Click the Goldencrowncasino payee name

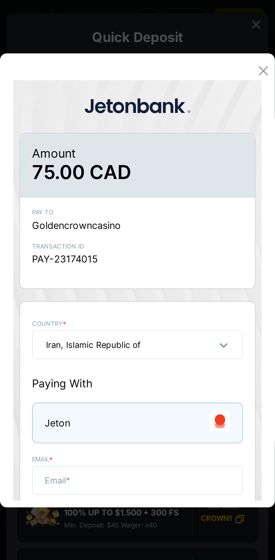click(x=76, y=226)
